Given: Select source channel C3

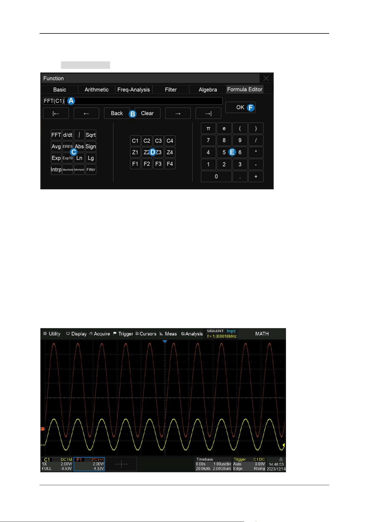Looking at the screenshot, I should pyautogui.click(x=158, y=141).
